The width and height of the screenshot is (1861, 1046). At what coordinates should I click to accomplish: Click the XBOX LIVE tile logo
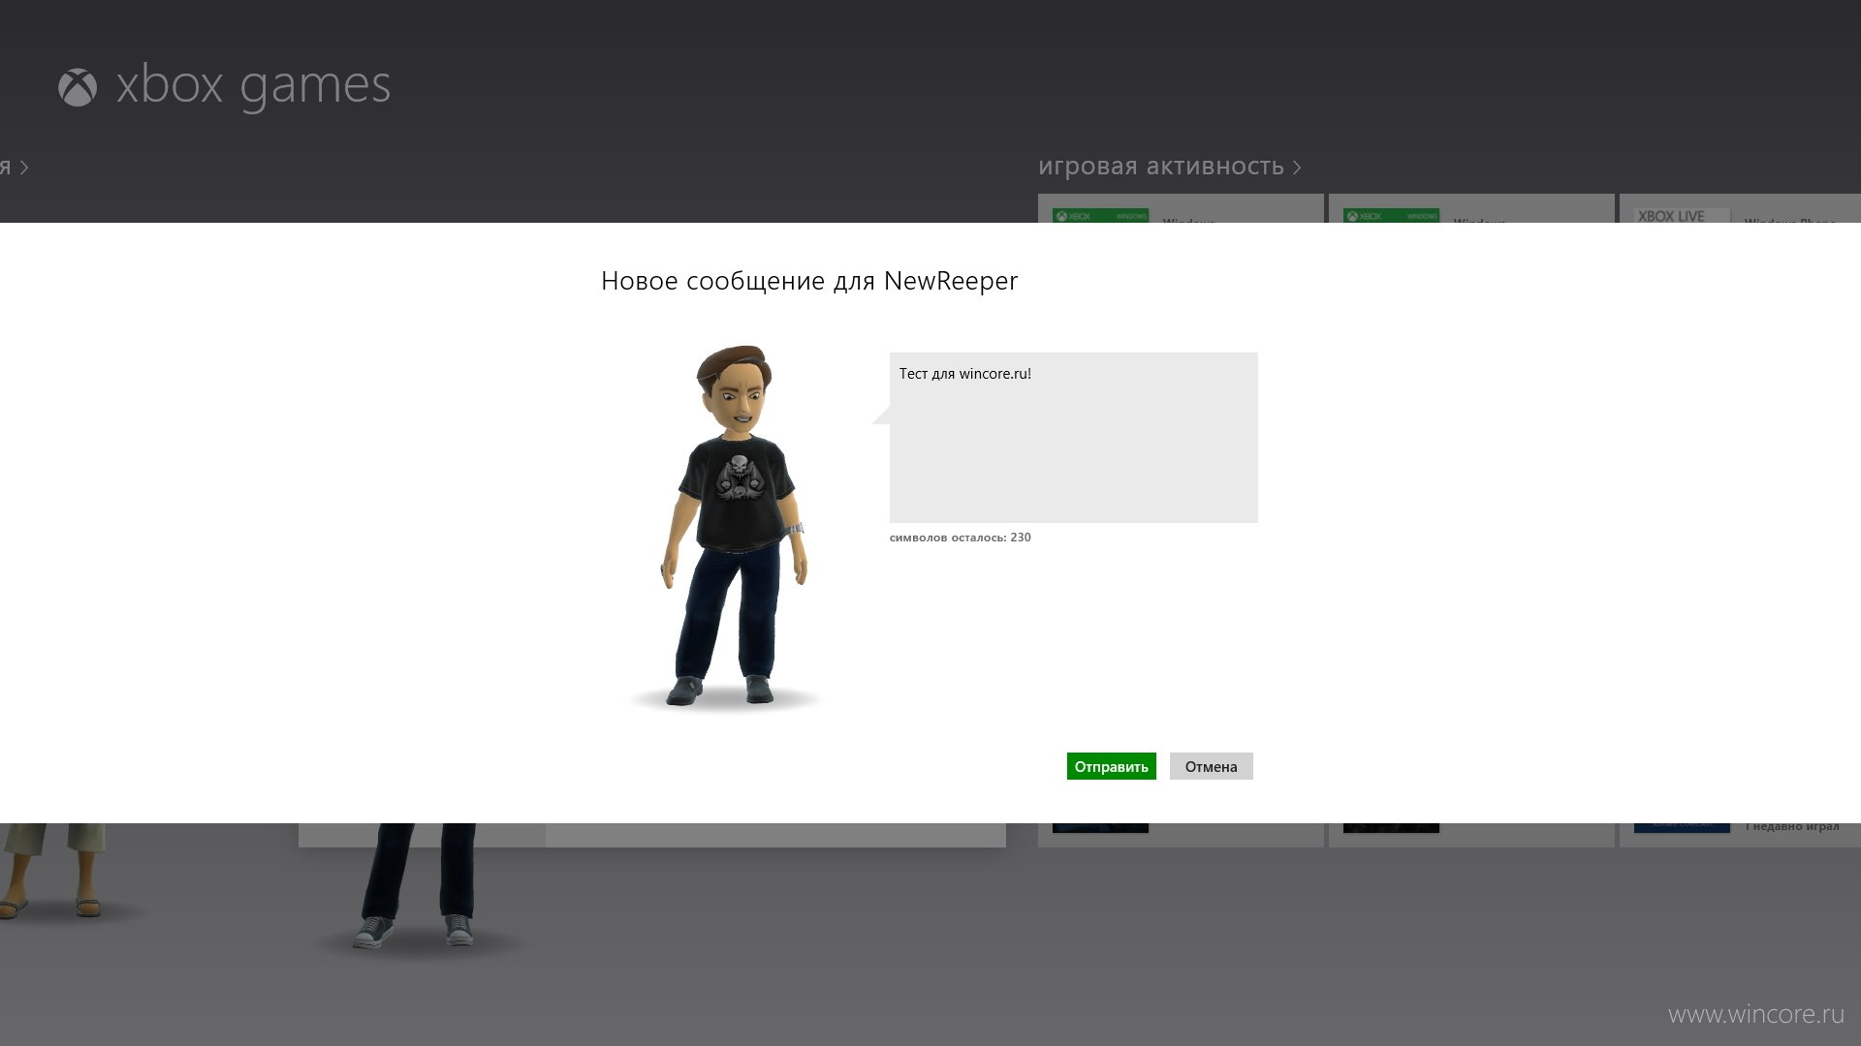pos(1681,215)
